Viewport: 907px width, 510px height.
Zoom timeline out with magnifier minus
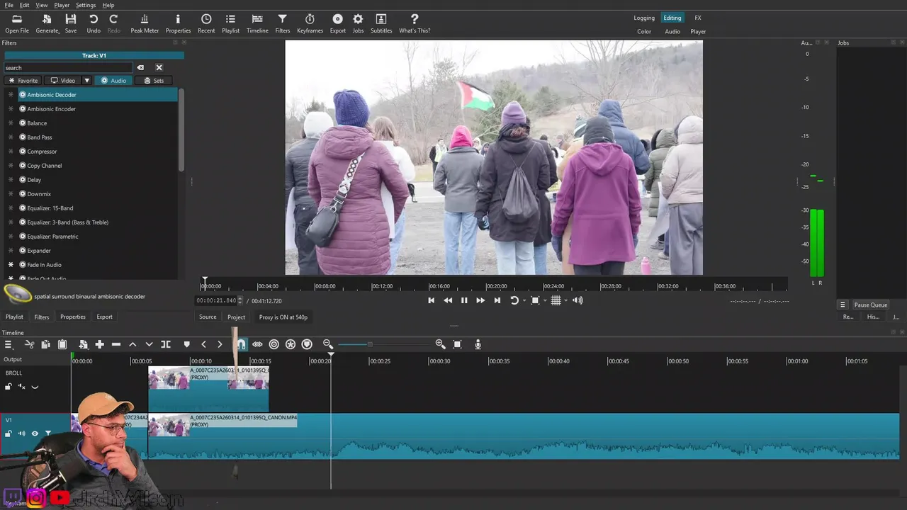328,344
